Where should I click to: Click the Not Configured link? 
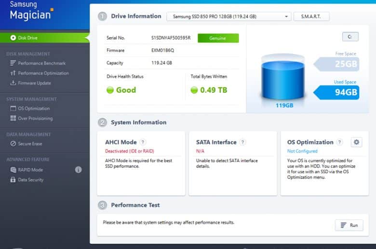coord(302,151)
